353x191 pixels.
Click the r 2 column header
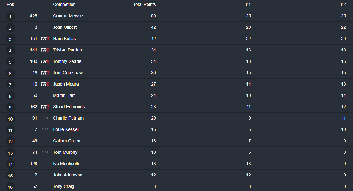coord(343,4)
